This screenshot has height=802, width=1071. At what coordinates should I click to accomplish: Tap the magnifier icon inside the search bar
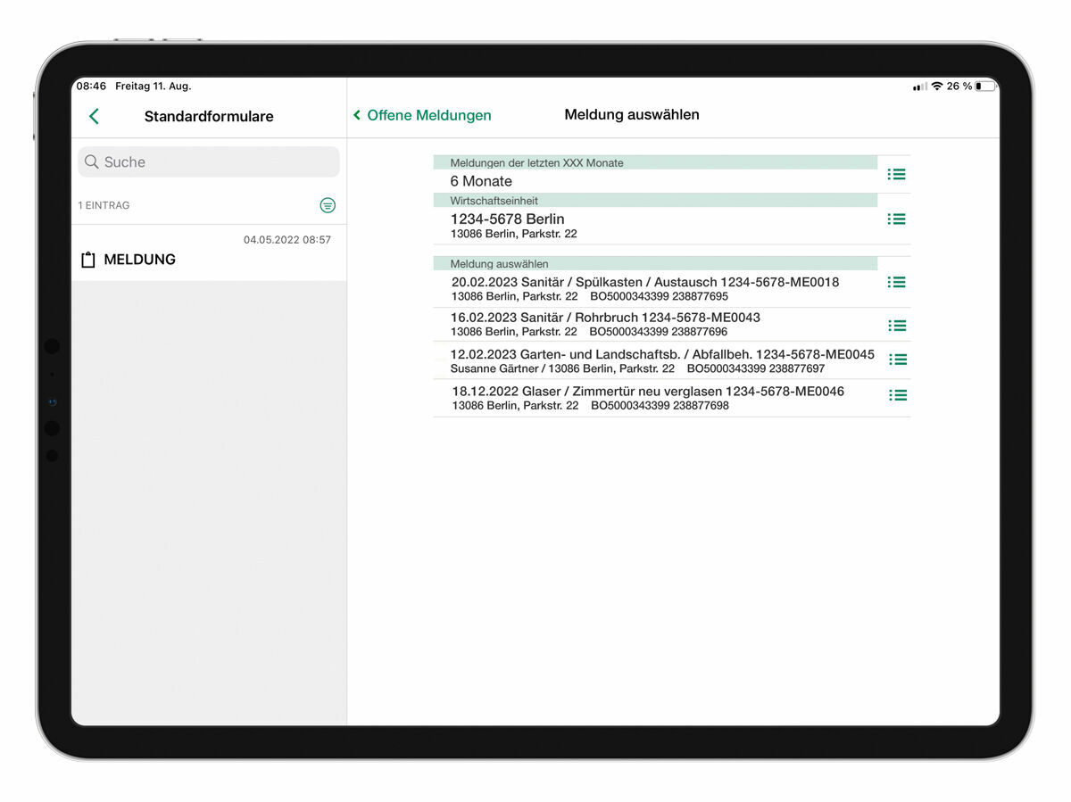pos(92,161)
